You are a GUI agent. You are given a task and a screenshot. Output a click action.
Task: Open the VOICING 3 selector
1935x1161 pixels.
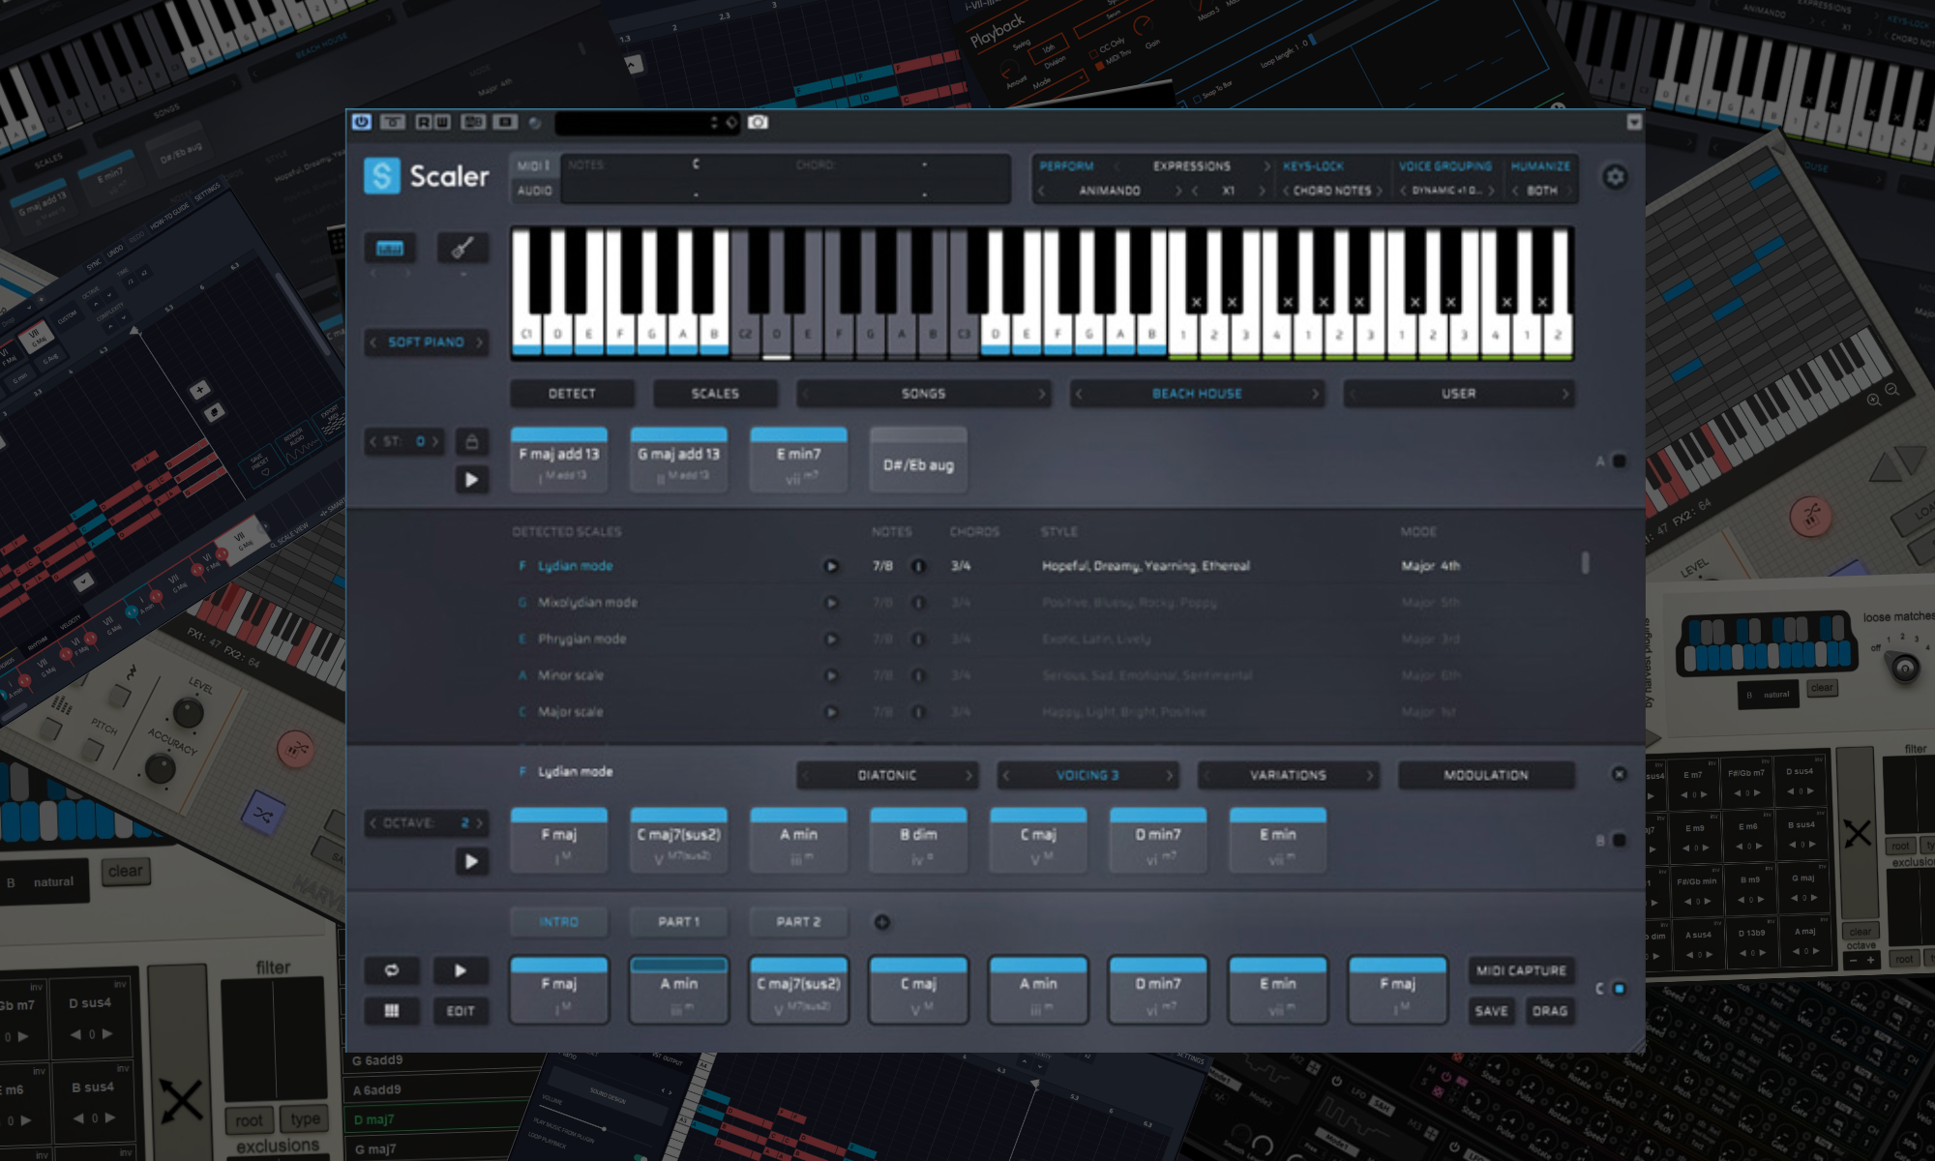[x=1087, y=775]
